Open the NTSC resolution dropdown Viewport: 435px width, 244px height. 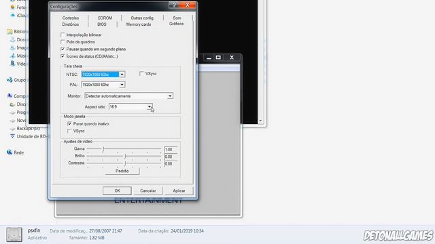(x=122, y=75)
